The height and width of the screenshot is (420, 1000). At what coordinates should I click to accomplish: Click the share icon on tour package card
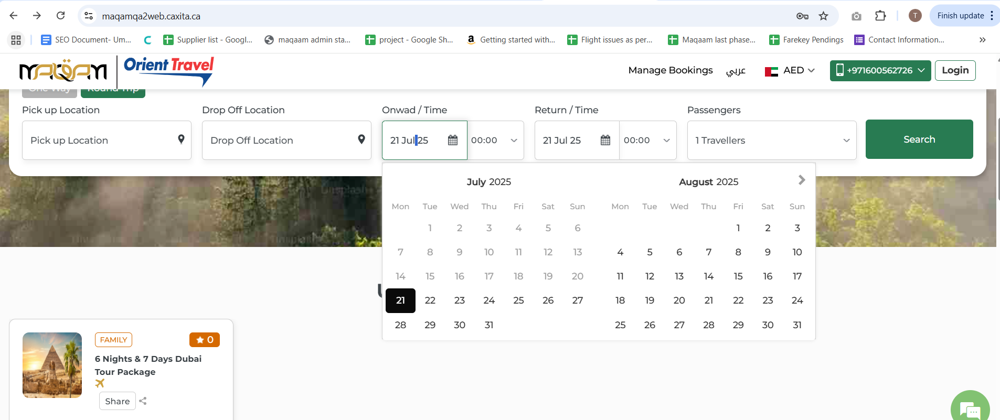coord(143,401)
